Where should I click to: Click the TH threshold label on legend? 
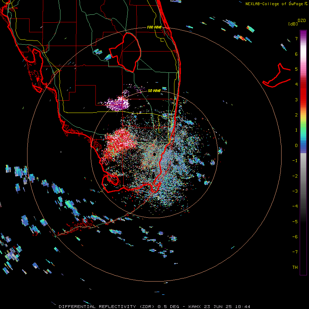(295, 267)
